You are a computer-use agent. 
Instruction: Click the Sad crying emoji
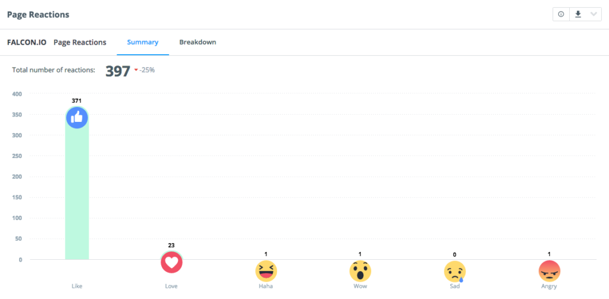[455, 270]
